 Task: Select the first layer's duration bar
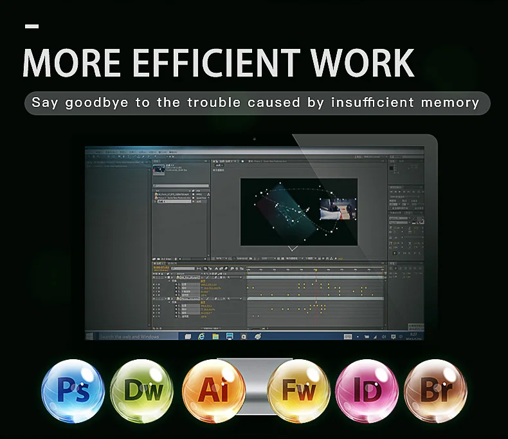coord(316,277)
